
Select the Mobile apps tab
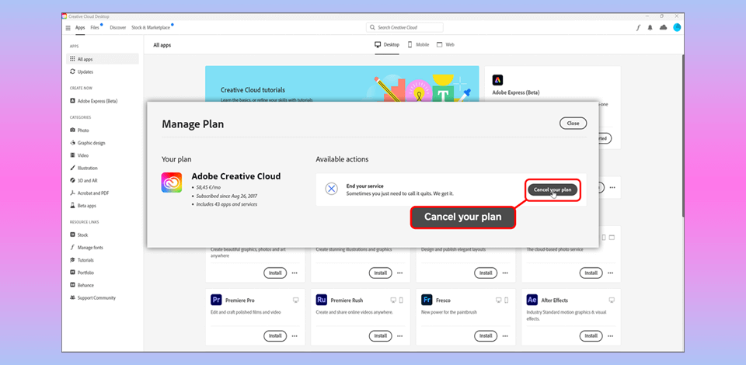[418, 45]
